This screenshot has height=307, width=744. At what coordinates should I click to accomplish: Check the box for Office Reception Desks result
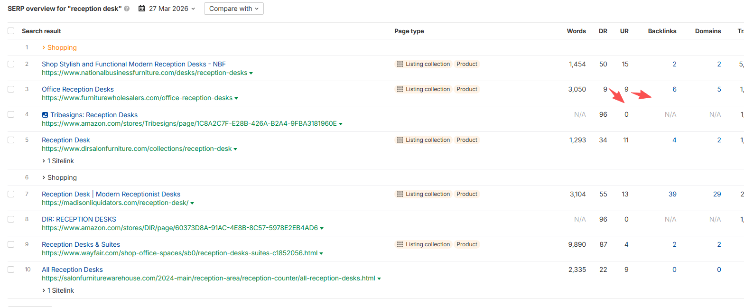11,89
